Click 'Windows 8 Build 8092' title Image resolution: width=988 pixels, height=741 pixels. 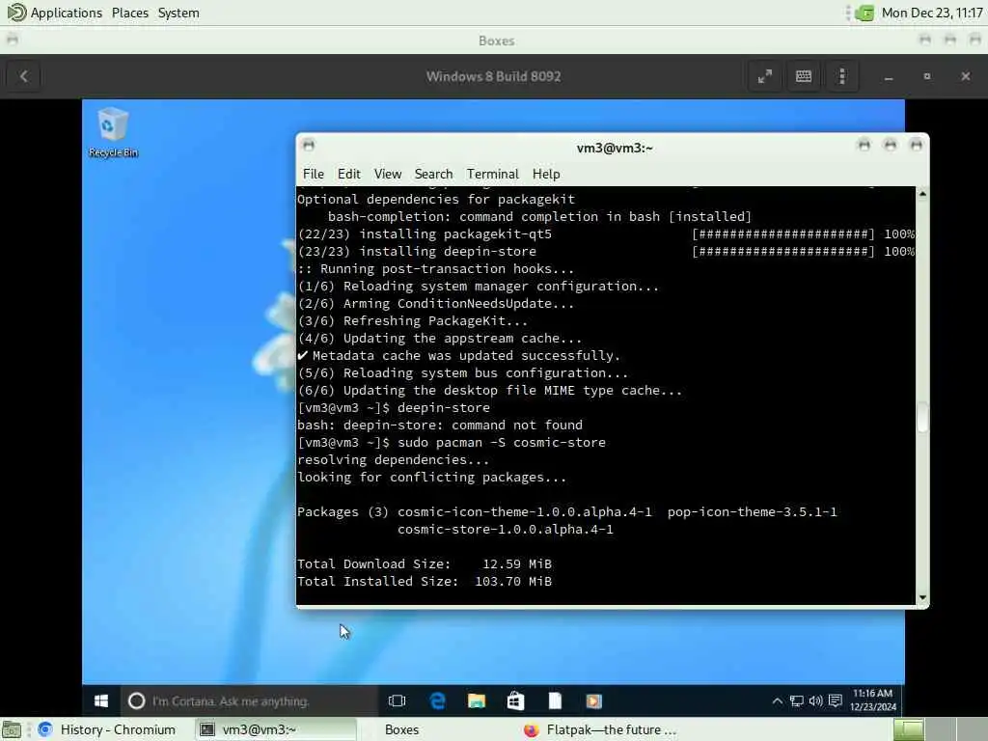(493, 76)
